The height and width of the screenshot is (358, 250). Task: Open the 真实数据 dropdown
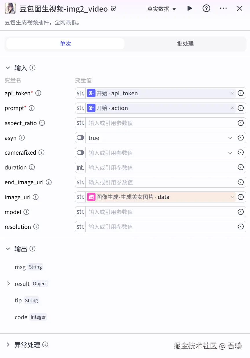tap(162, 9)
